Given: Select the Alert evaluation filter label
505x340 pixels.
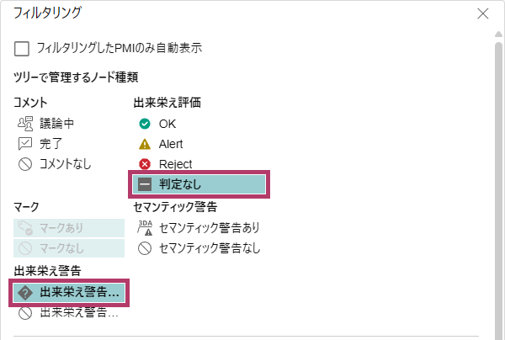Looking at the screenshot, I should click(171, 144).
